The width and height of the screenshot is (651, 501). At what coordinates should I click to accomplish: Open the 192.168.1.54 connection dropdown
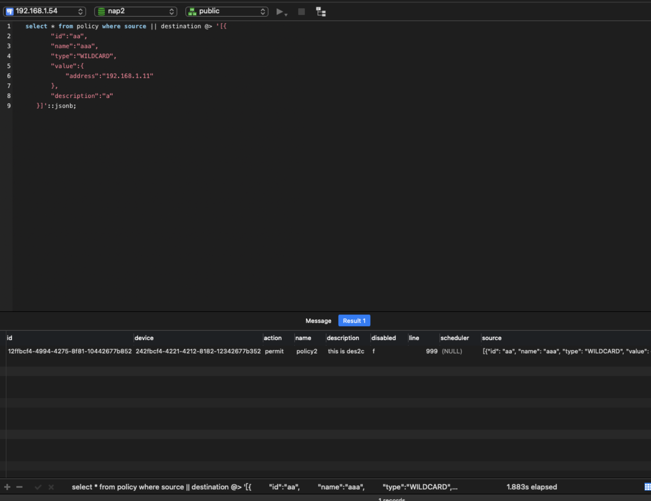tap(45, 11)
